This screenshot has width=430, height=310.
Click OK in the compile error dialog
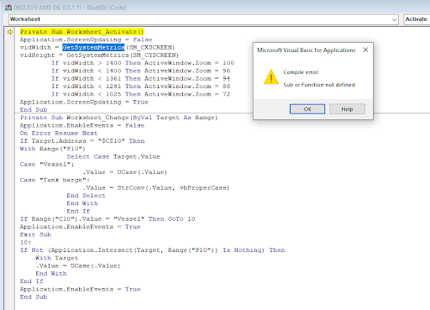(x=307, y=109)
